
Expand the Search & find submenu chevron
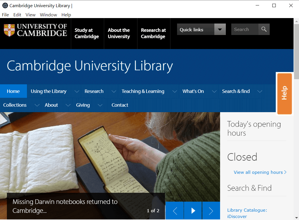[x=260, y=91]
